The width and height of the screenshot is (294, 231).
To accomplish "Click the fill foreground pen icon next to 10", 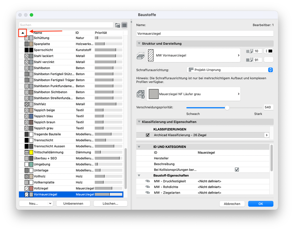I will click(249, 51).
